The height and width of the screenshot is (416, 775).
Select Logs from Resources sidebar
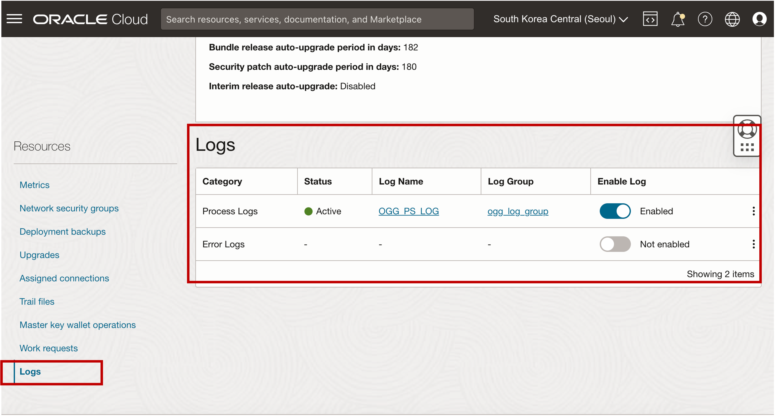coord(30,371)
